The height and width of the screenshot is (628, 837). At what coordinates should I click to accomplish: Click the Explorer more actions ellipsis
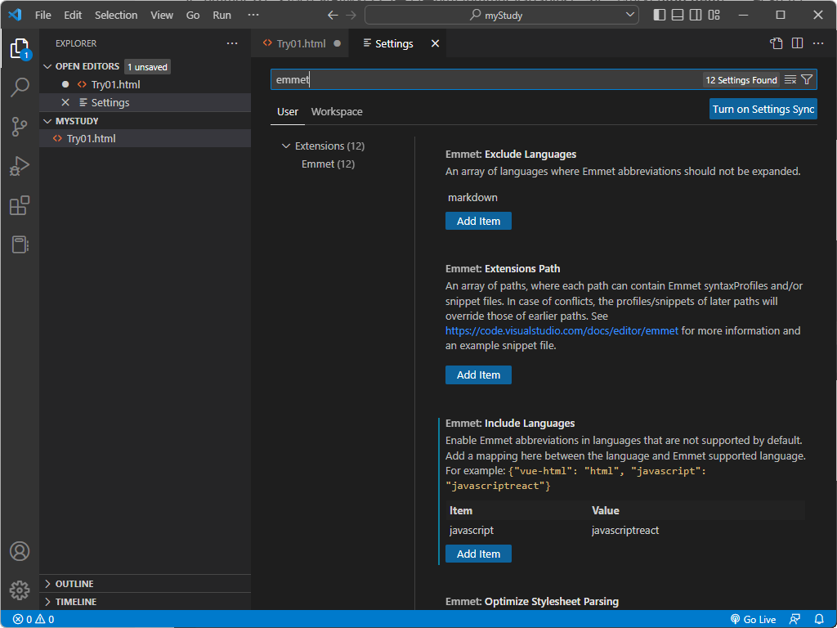232,43
